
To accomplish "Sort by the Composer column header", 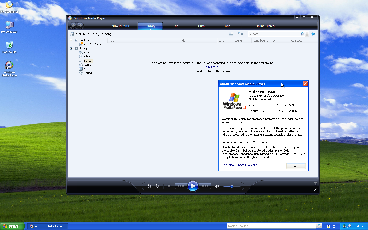I will (304, 41).
